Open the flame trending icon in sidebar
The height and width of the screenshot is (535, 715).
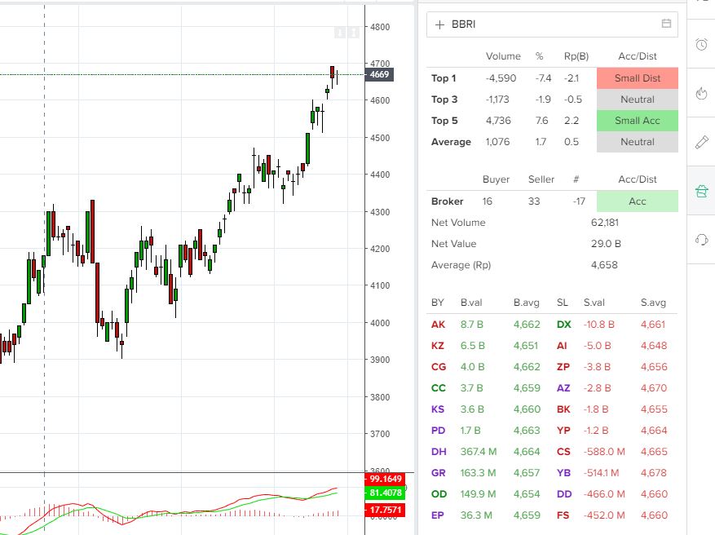701,93
